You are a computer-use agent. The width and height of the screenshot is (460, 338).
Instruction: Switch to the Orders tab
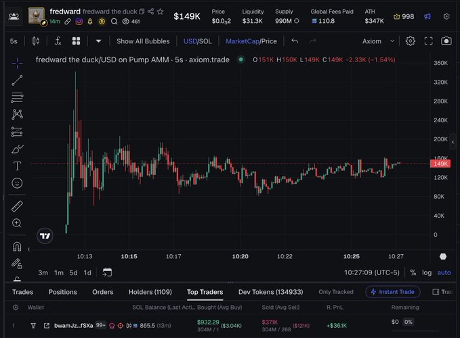[103, 292]
